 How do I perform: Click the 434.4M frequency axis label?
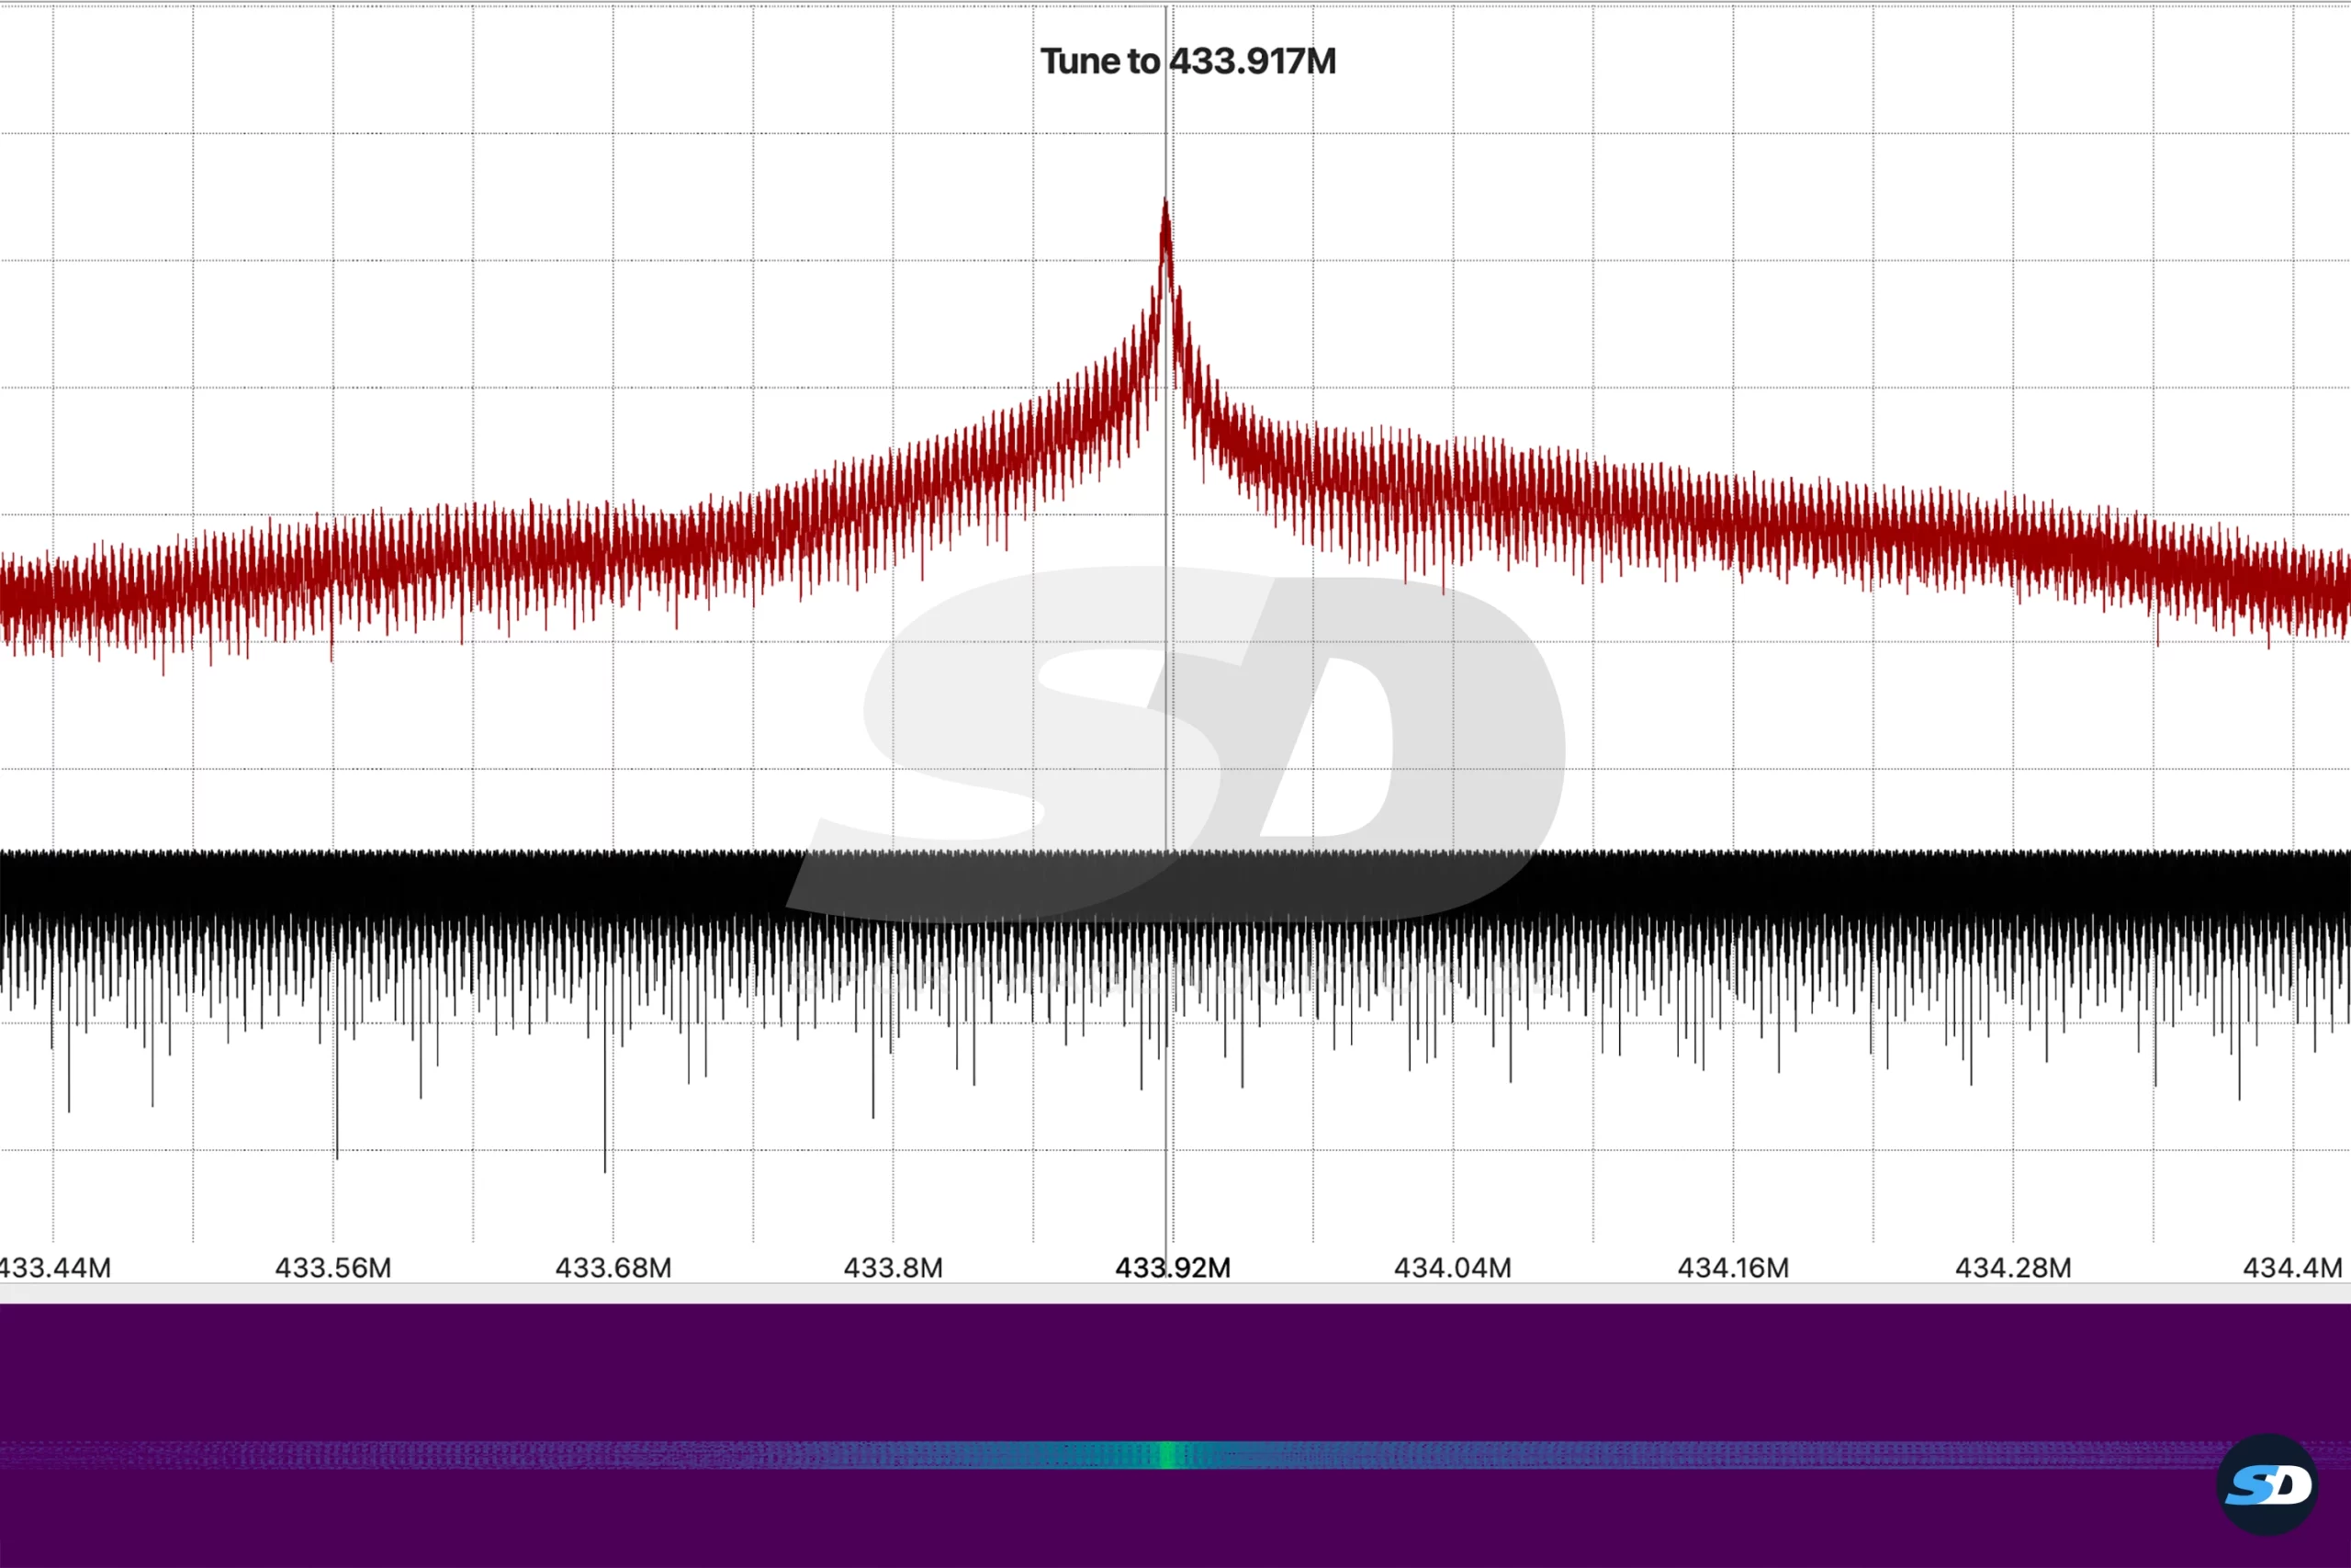tap(2291, 1268)
